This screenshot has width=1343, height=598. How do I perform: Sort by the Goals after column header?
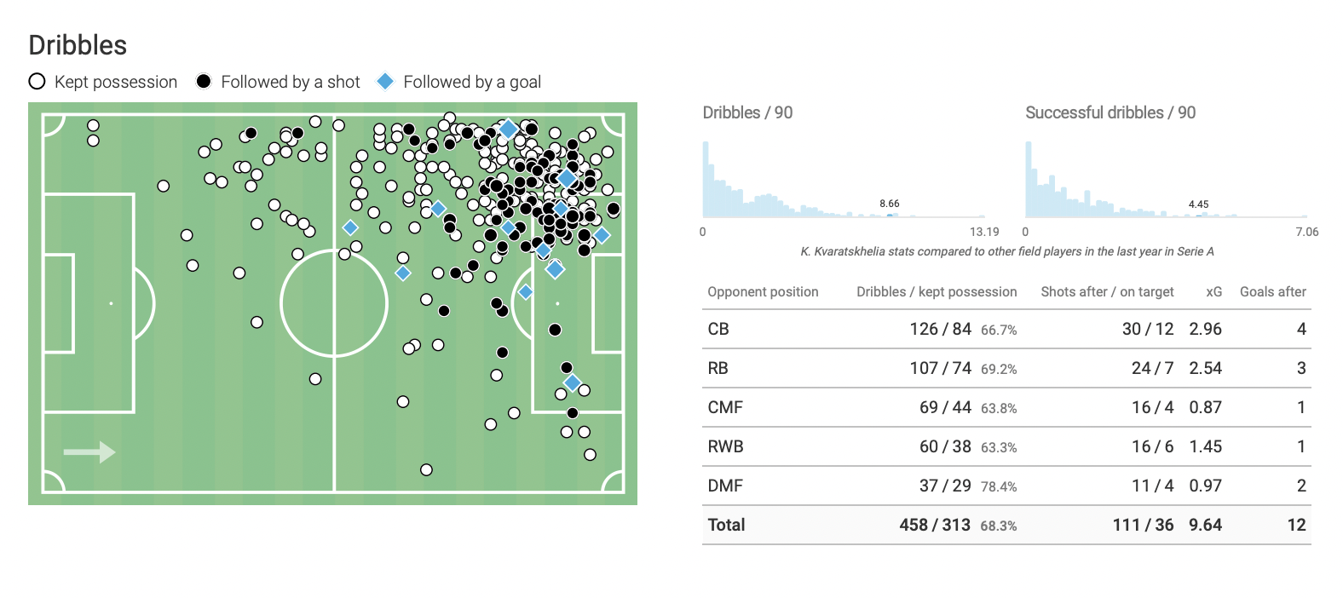1272,291
